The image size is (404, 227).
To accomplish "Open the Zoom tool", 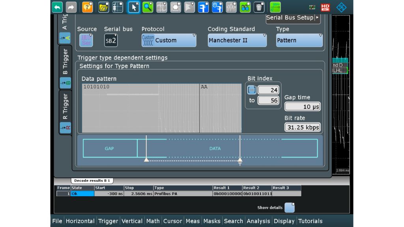I will [x=148, y=7].
